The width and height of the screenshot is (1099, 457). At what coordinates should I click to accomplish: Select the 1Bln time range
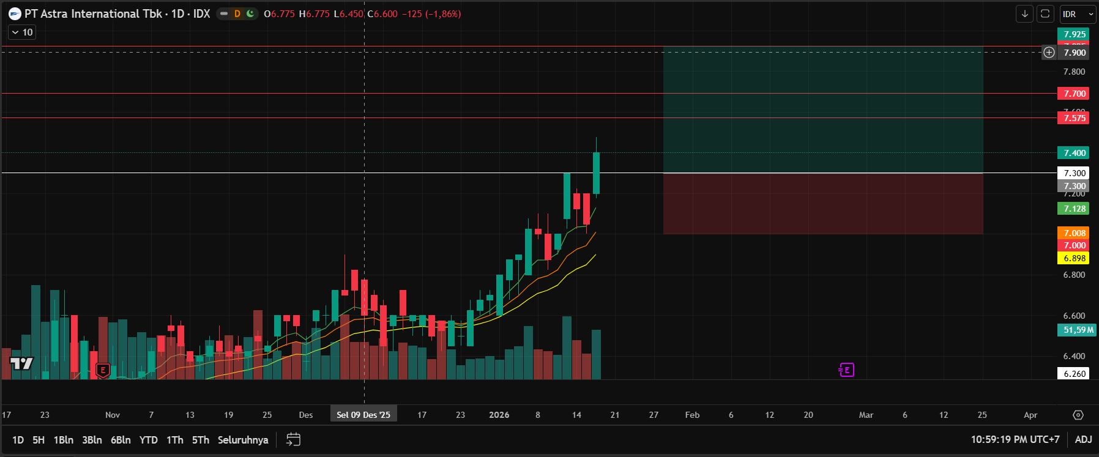[x=64, y=440]
